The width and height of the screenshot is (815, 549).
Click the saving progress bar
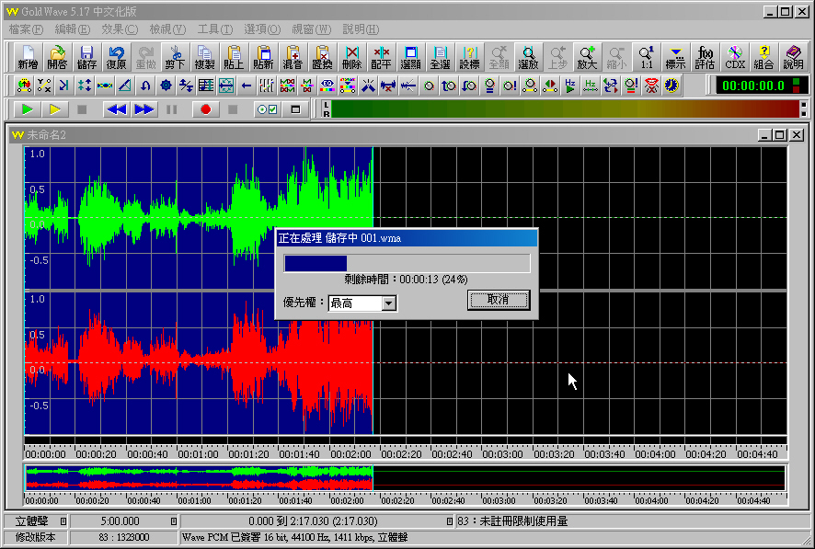coord(407,265)
